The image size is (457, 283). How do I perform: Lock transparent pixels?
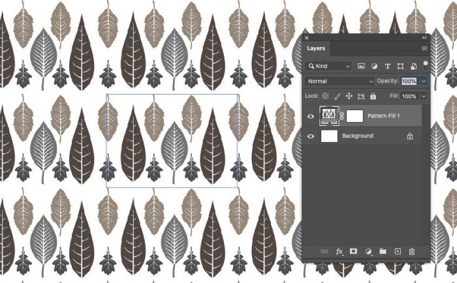[x=325, y=96]
